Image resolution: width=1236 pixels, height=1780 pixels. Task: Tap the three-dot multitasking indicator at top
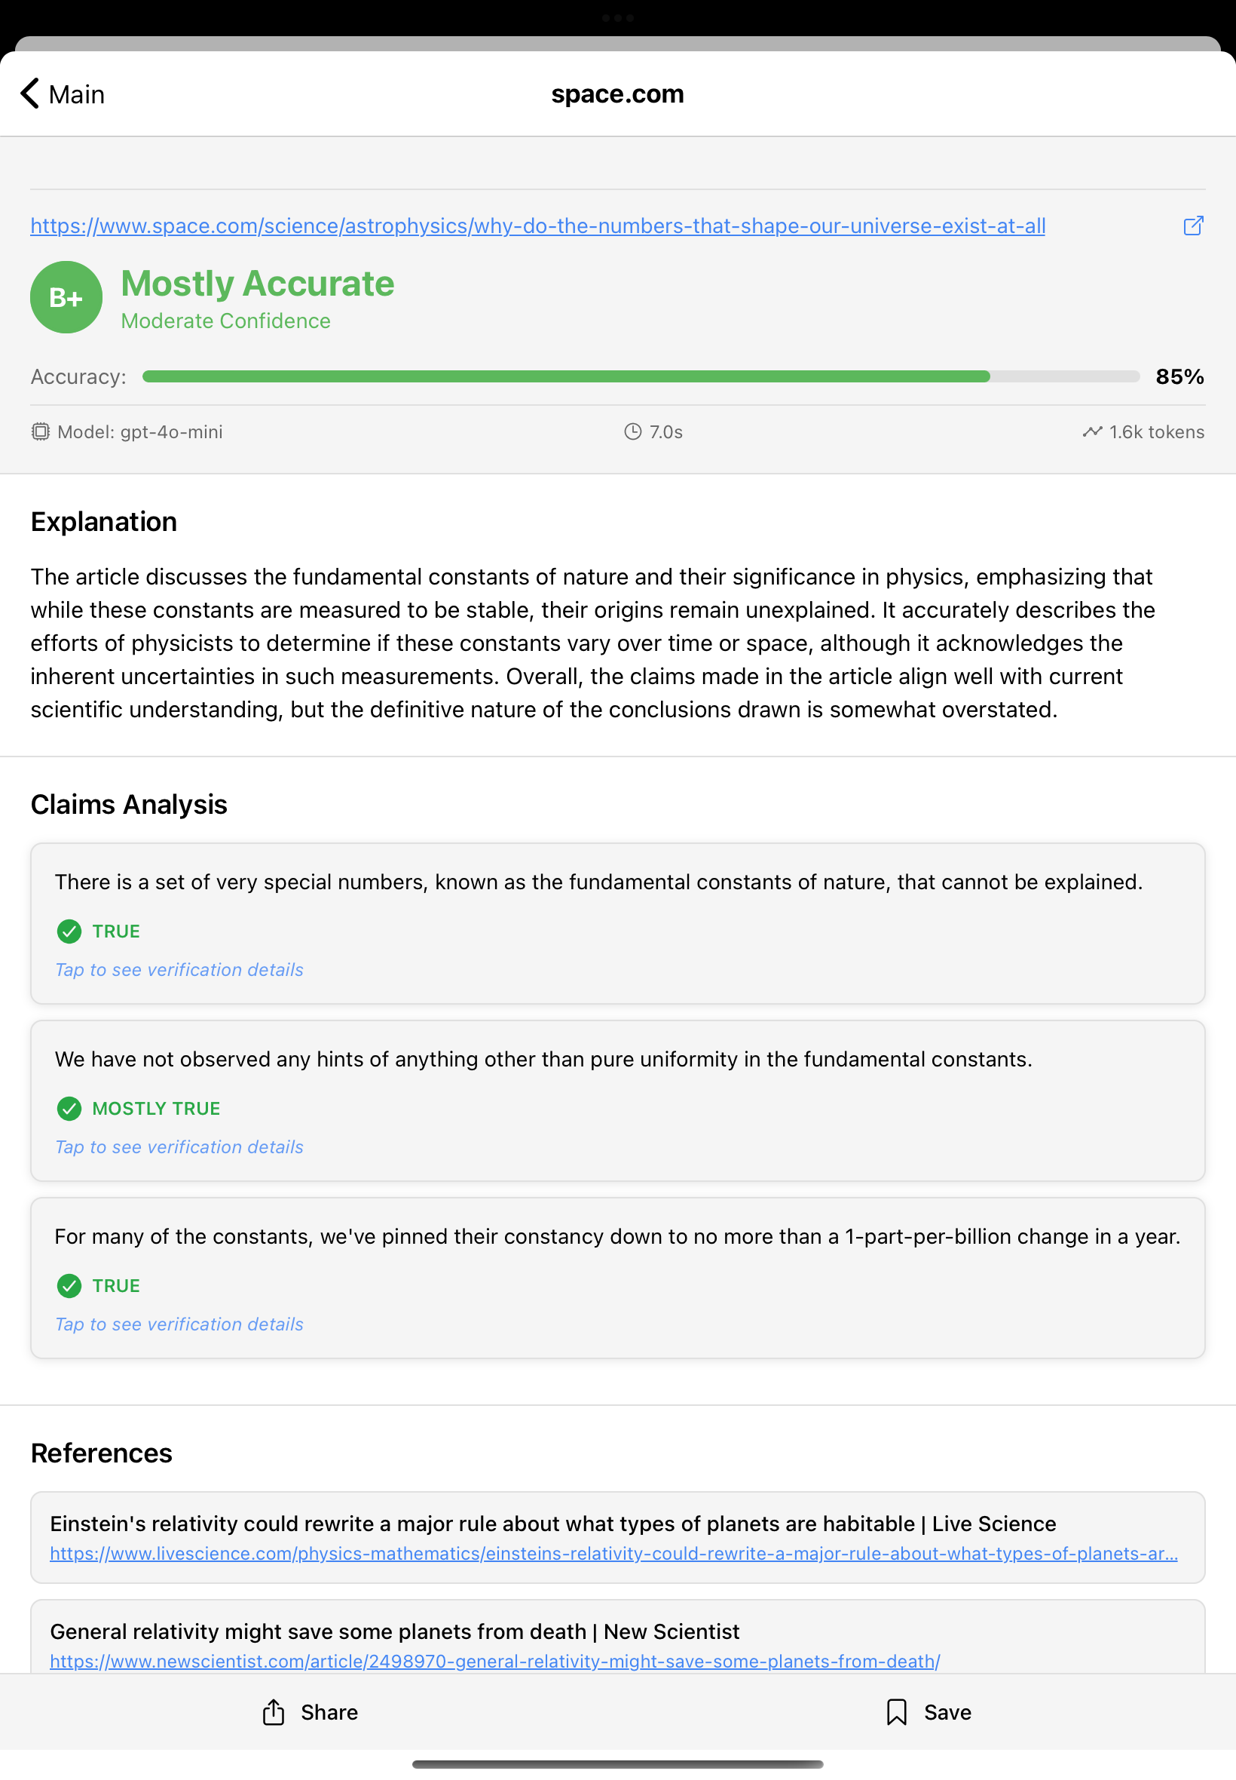617,18
